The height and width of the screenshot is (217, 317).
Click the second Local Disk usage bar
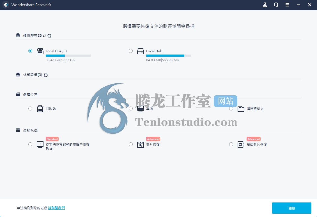click(x=169, y=56)
